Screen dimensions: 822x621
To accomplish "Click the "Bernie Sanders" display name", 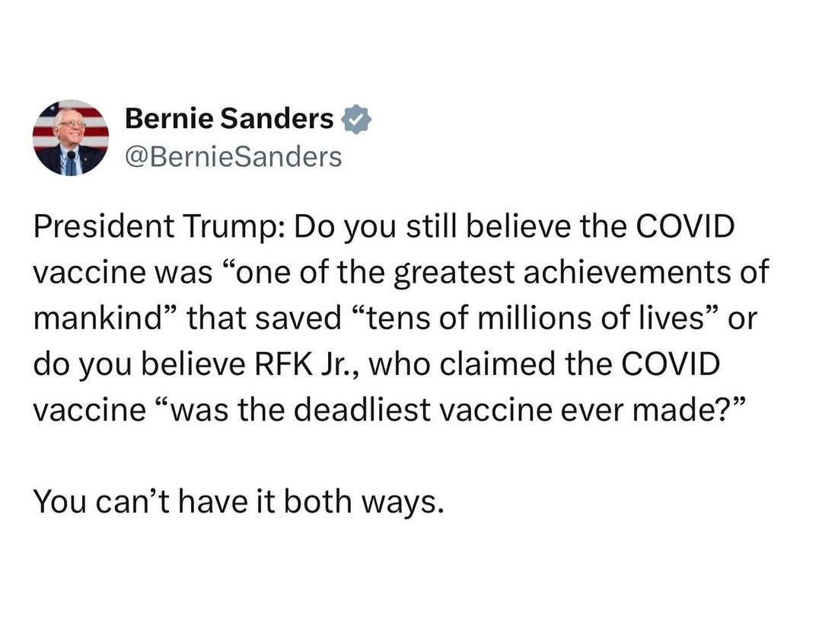I will tap(228, 119).
